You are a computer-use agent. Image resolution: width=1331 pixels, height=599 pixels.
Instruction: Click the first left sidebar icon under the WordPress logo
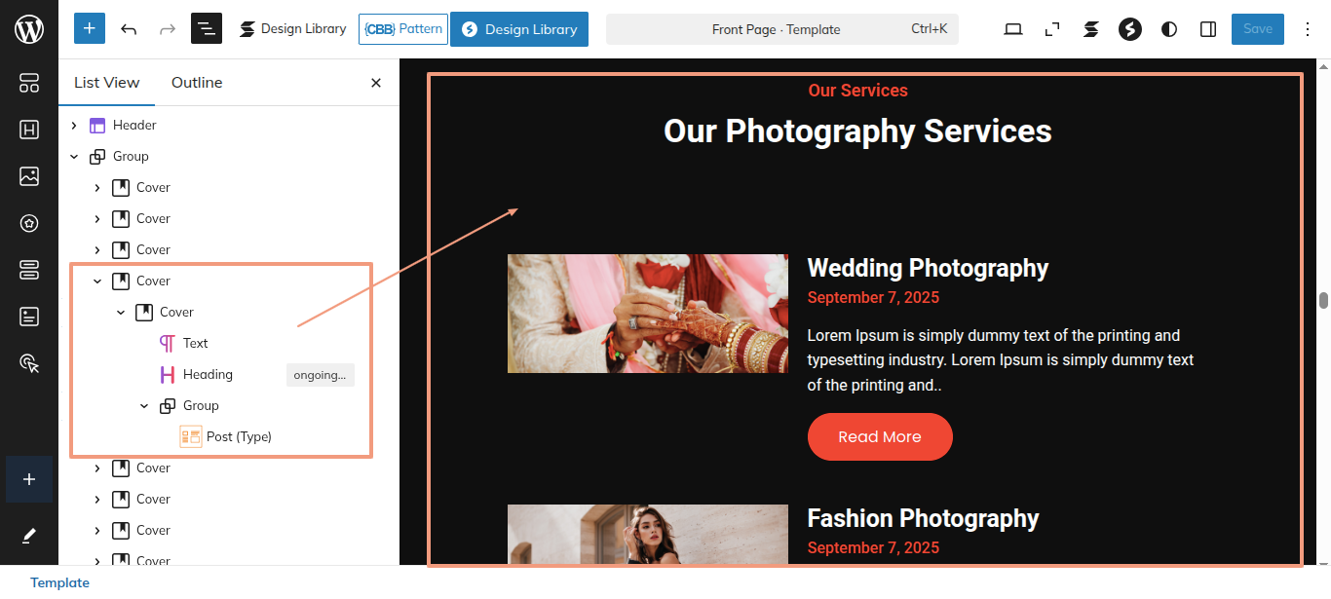[x=29, y=84]
